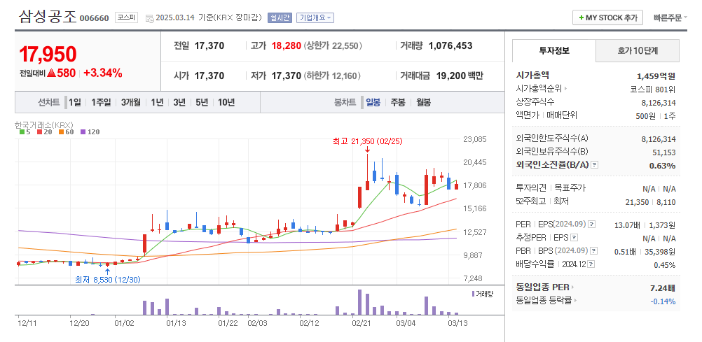702x342 pixels.
Task: Click the help icon beside 추정PER EPS
Action: pos(574,237)
